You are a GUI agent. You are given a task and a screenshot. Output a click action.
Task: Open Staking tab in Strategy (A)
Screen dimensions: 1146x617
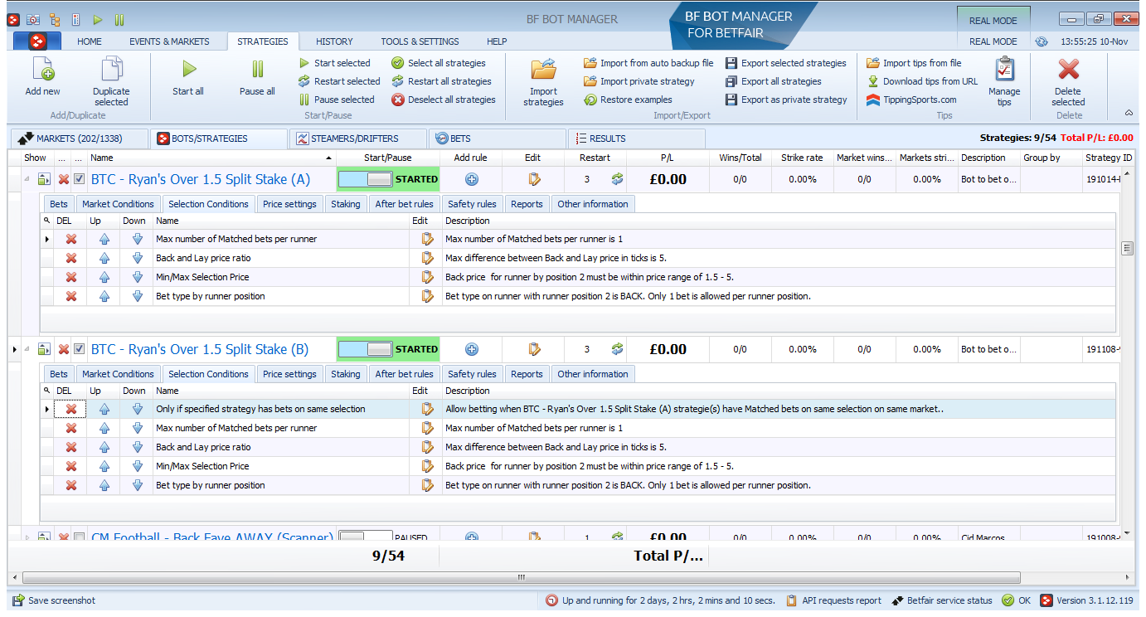(x=346, y=204)
